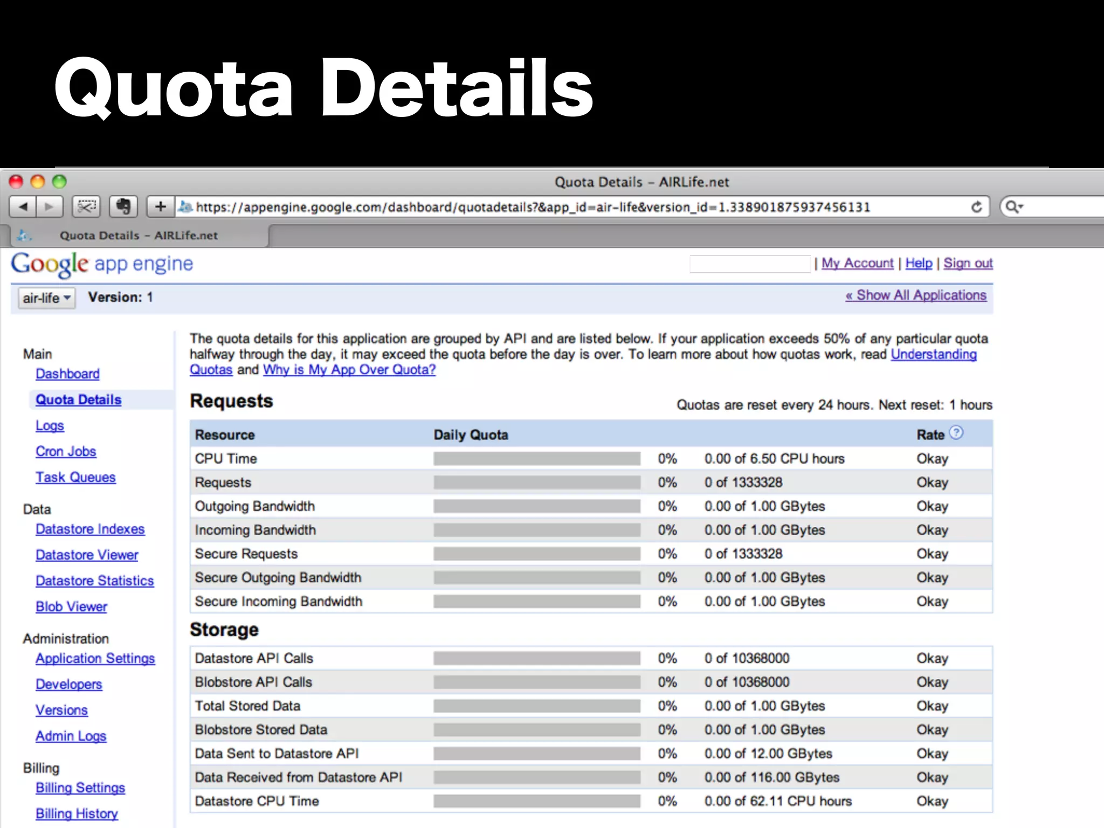Open the Why is My App Over Quota? link
This screenshot has width=1104, height=828.
[x=349, y=370]
